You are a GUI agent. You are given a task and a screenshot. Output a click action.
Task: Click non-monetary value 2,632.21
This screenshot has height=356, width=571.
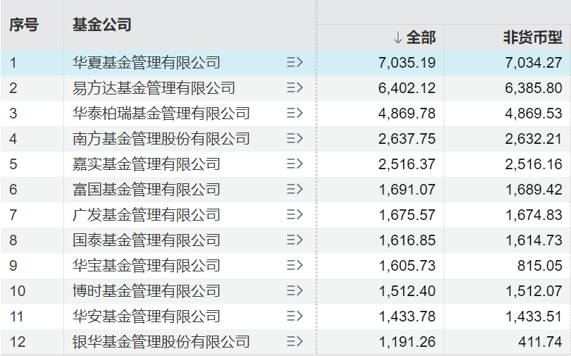(534, 139)
